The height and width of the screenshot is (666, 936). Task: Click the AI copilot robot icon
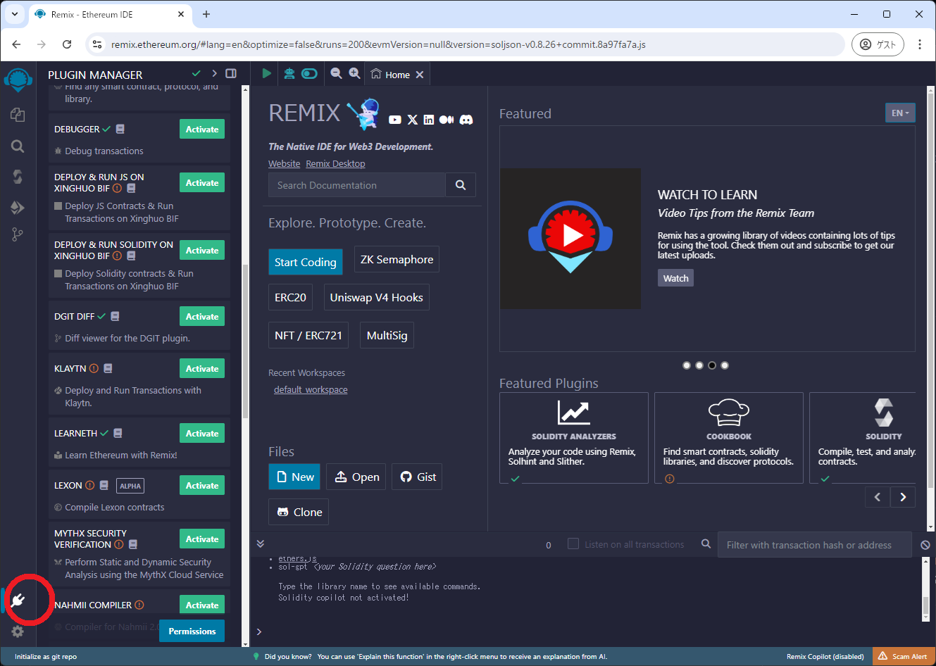[289, 73]
